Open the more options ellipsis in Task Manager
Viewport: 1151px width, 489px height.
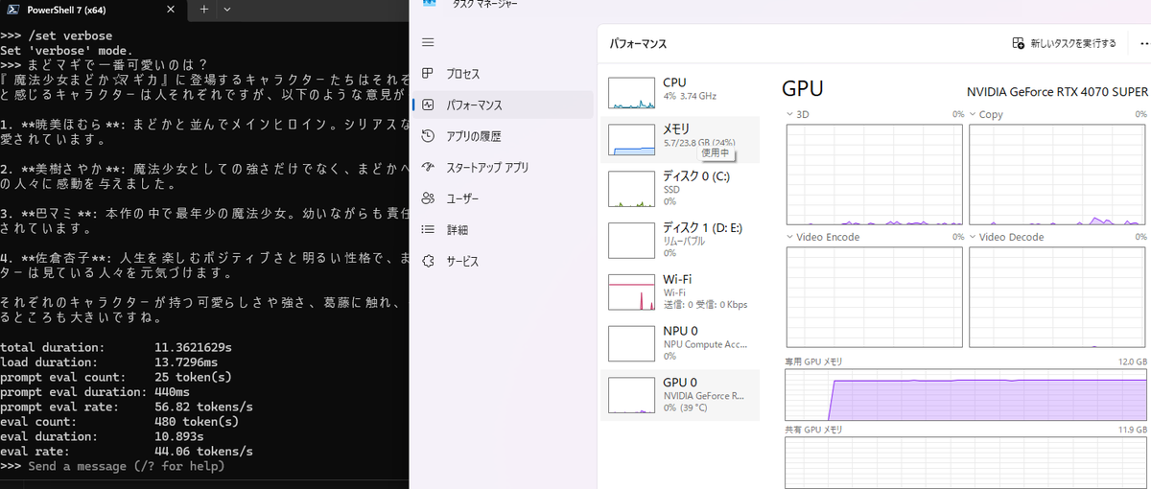click(1143, 43)
